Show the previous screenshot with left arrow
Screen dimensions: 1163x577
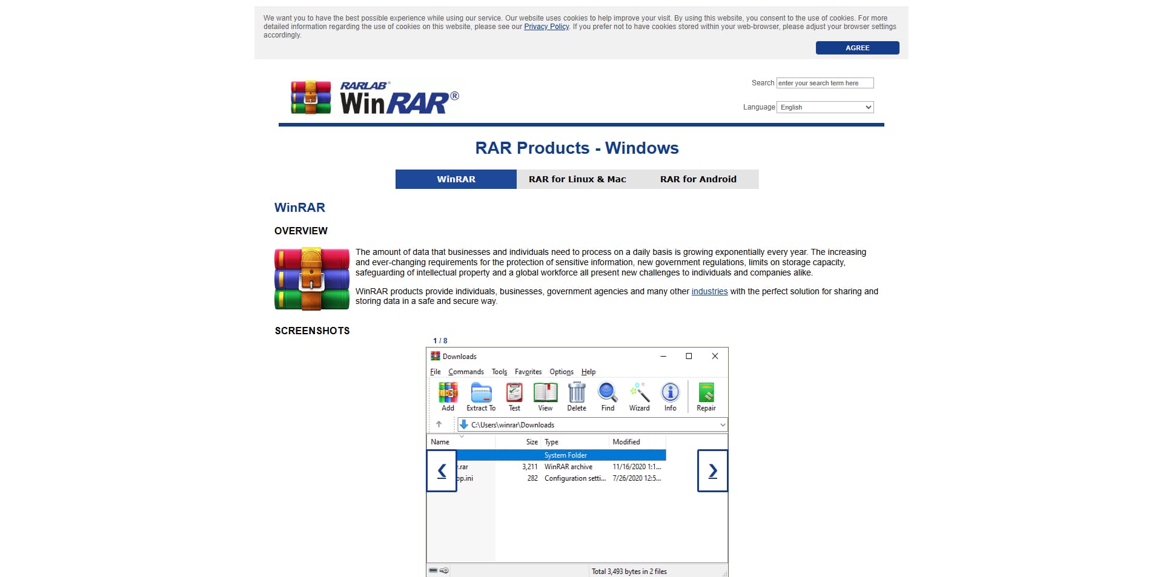(442, 470)
